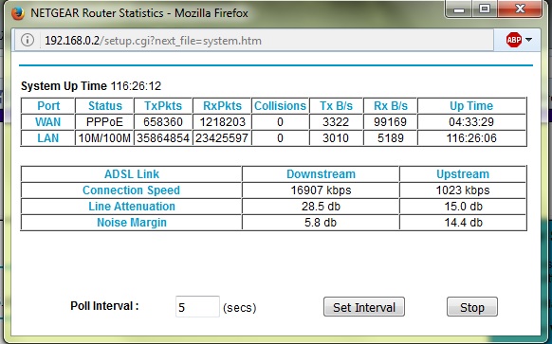
Task: Click the Downstream column header
Action: pos(321,174)
